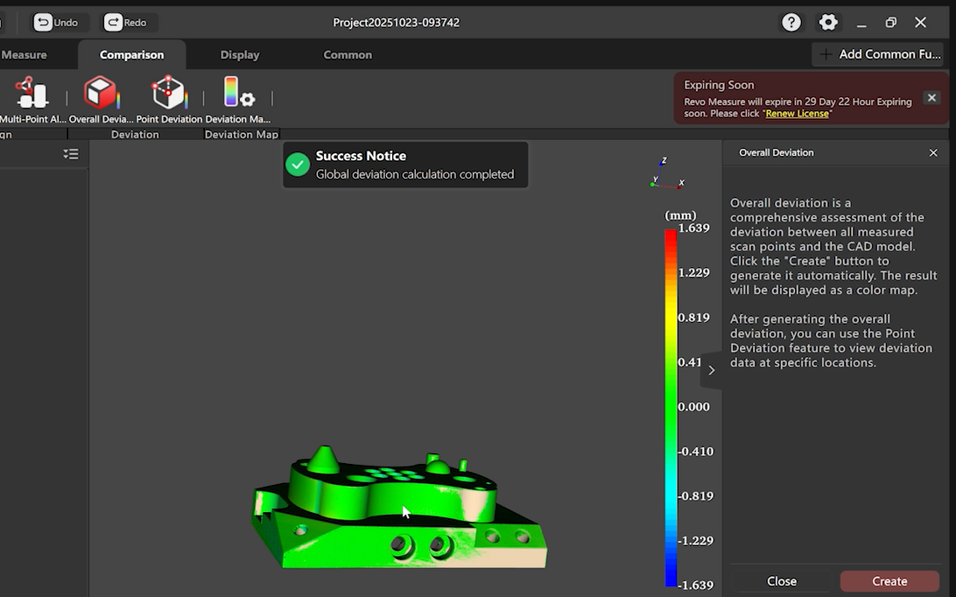Image resolution: width=956 pixels, height=597 pixels.
Task: Close the Overall Deviation panel with X
Action: [x=933, y=153]
